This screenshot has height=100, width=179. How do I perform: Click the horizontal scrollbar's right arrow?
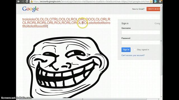159,99
